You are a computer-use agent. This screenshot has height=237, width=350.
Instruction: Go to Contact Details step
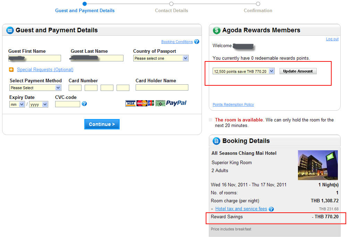click(x=171, y=10)
